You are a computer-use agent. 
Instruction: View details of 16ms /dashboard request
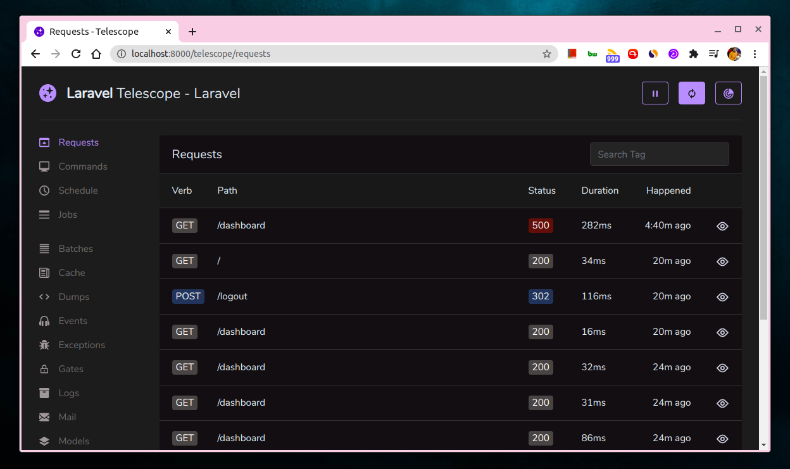click(x=722, y=332)
